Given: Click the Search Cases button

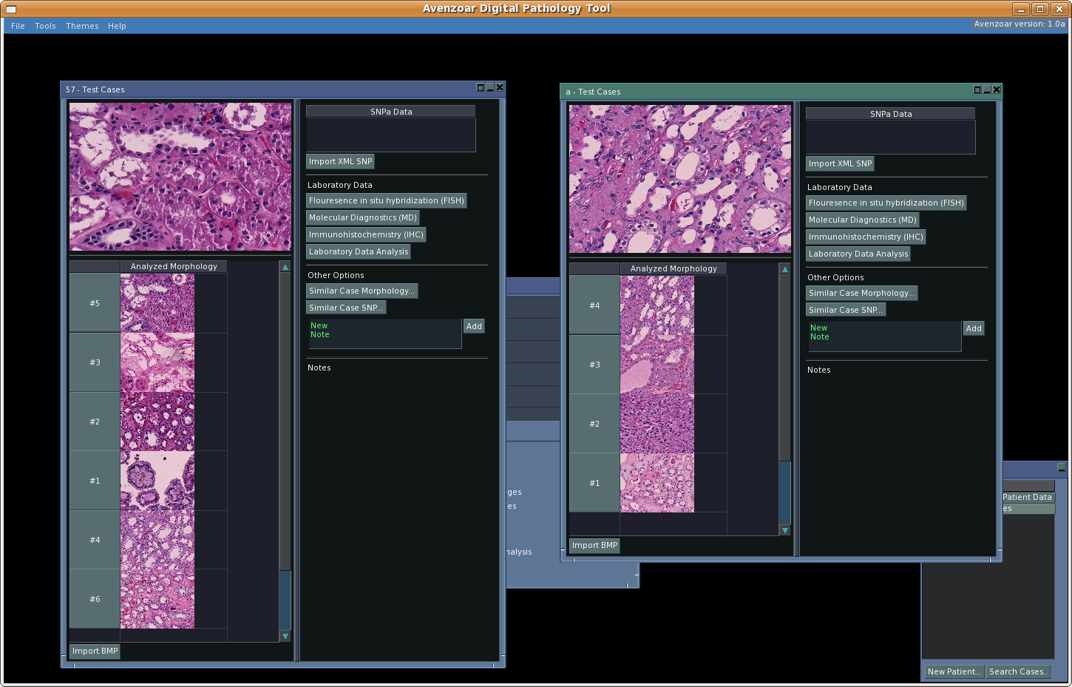Looking at the screenshot, I should [1018, 671].
